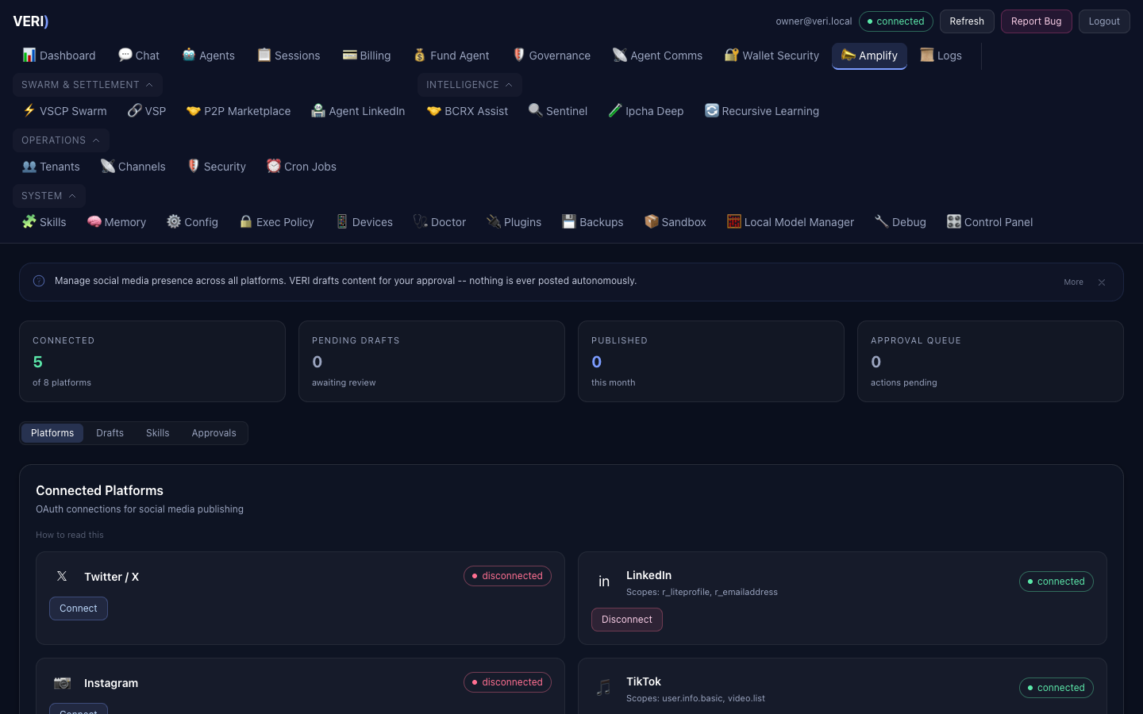Click the Report Bug button
The width and height of the screenshot is (1143, 714).
coord(1036,21)
